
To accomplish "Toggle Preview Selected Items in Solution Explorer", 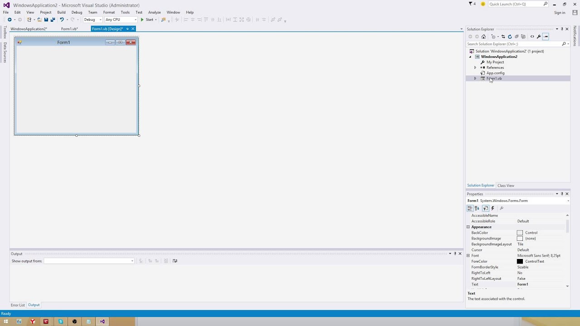I will (546, 37).
